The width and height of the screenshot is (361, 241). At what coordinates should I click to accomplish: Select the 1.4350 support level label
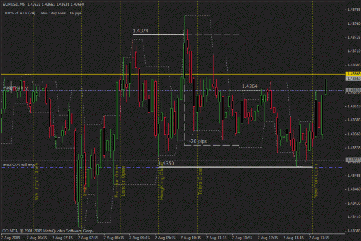(x=166, y=164)
